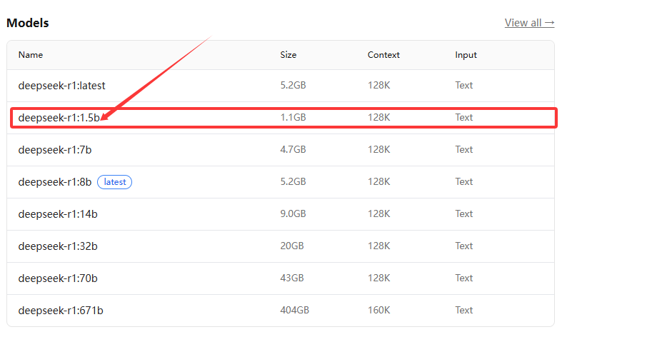Select the deepseek-r1:1.5b model
652x337 pixels.
click(x=59, y=118)
